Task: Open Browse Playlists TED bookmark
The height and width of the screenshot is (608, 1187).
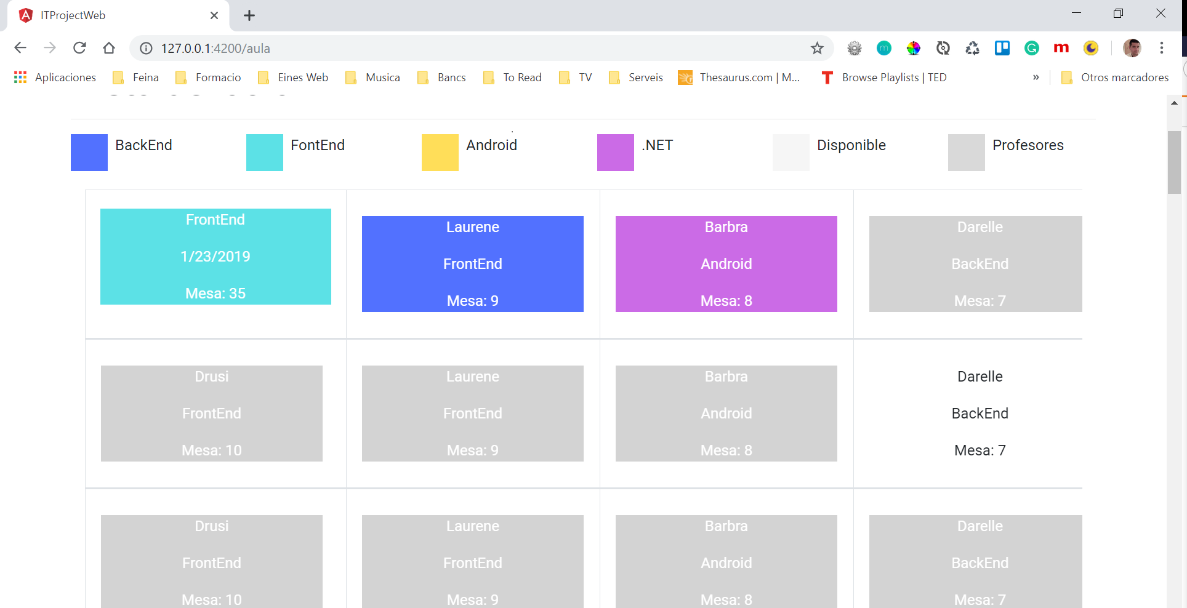Action: coord(885,78)
